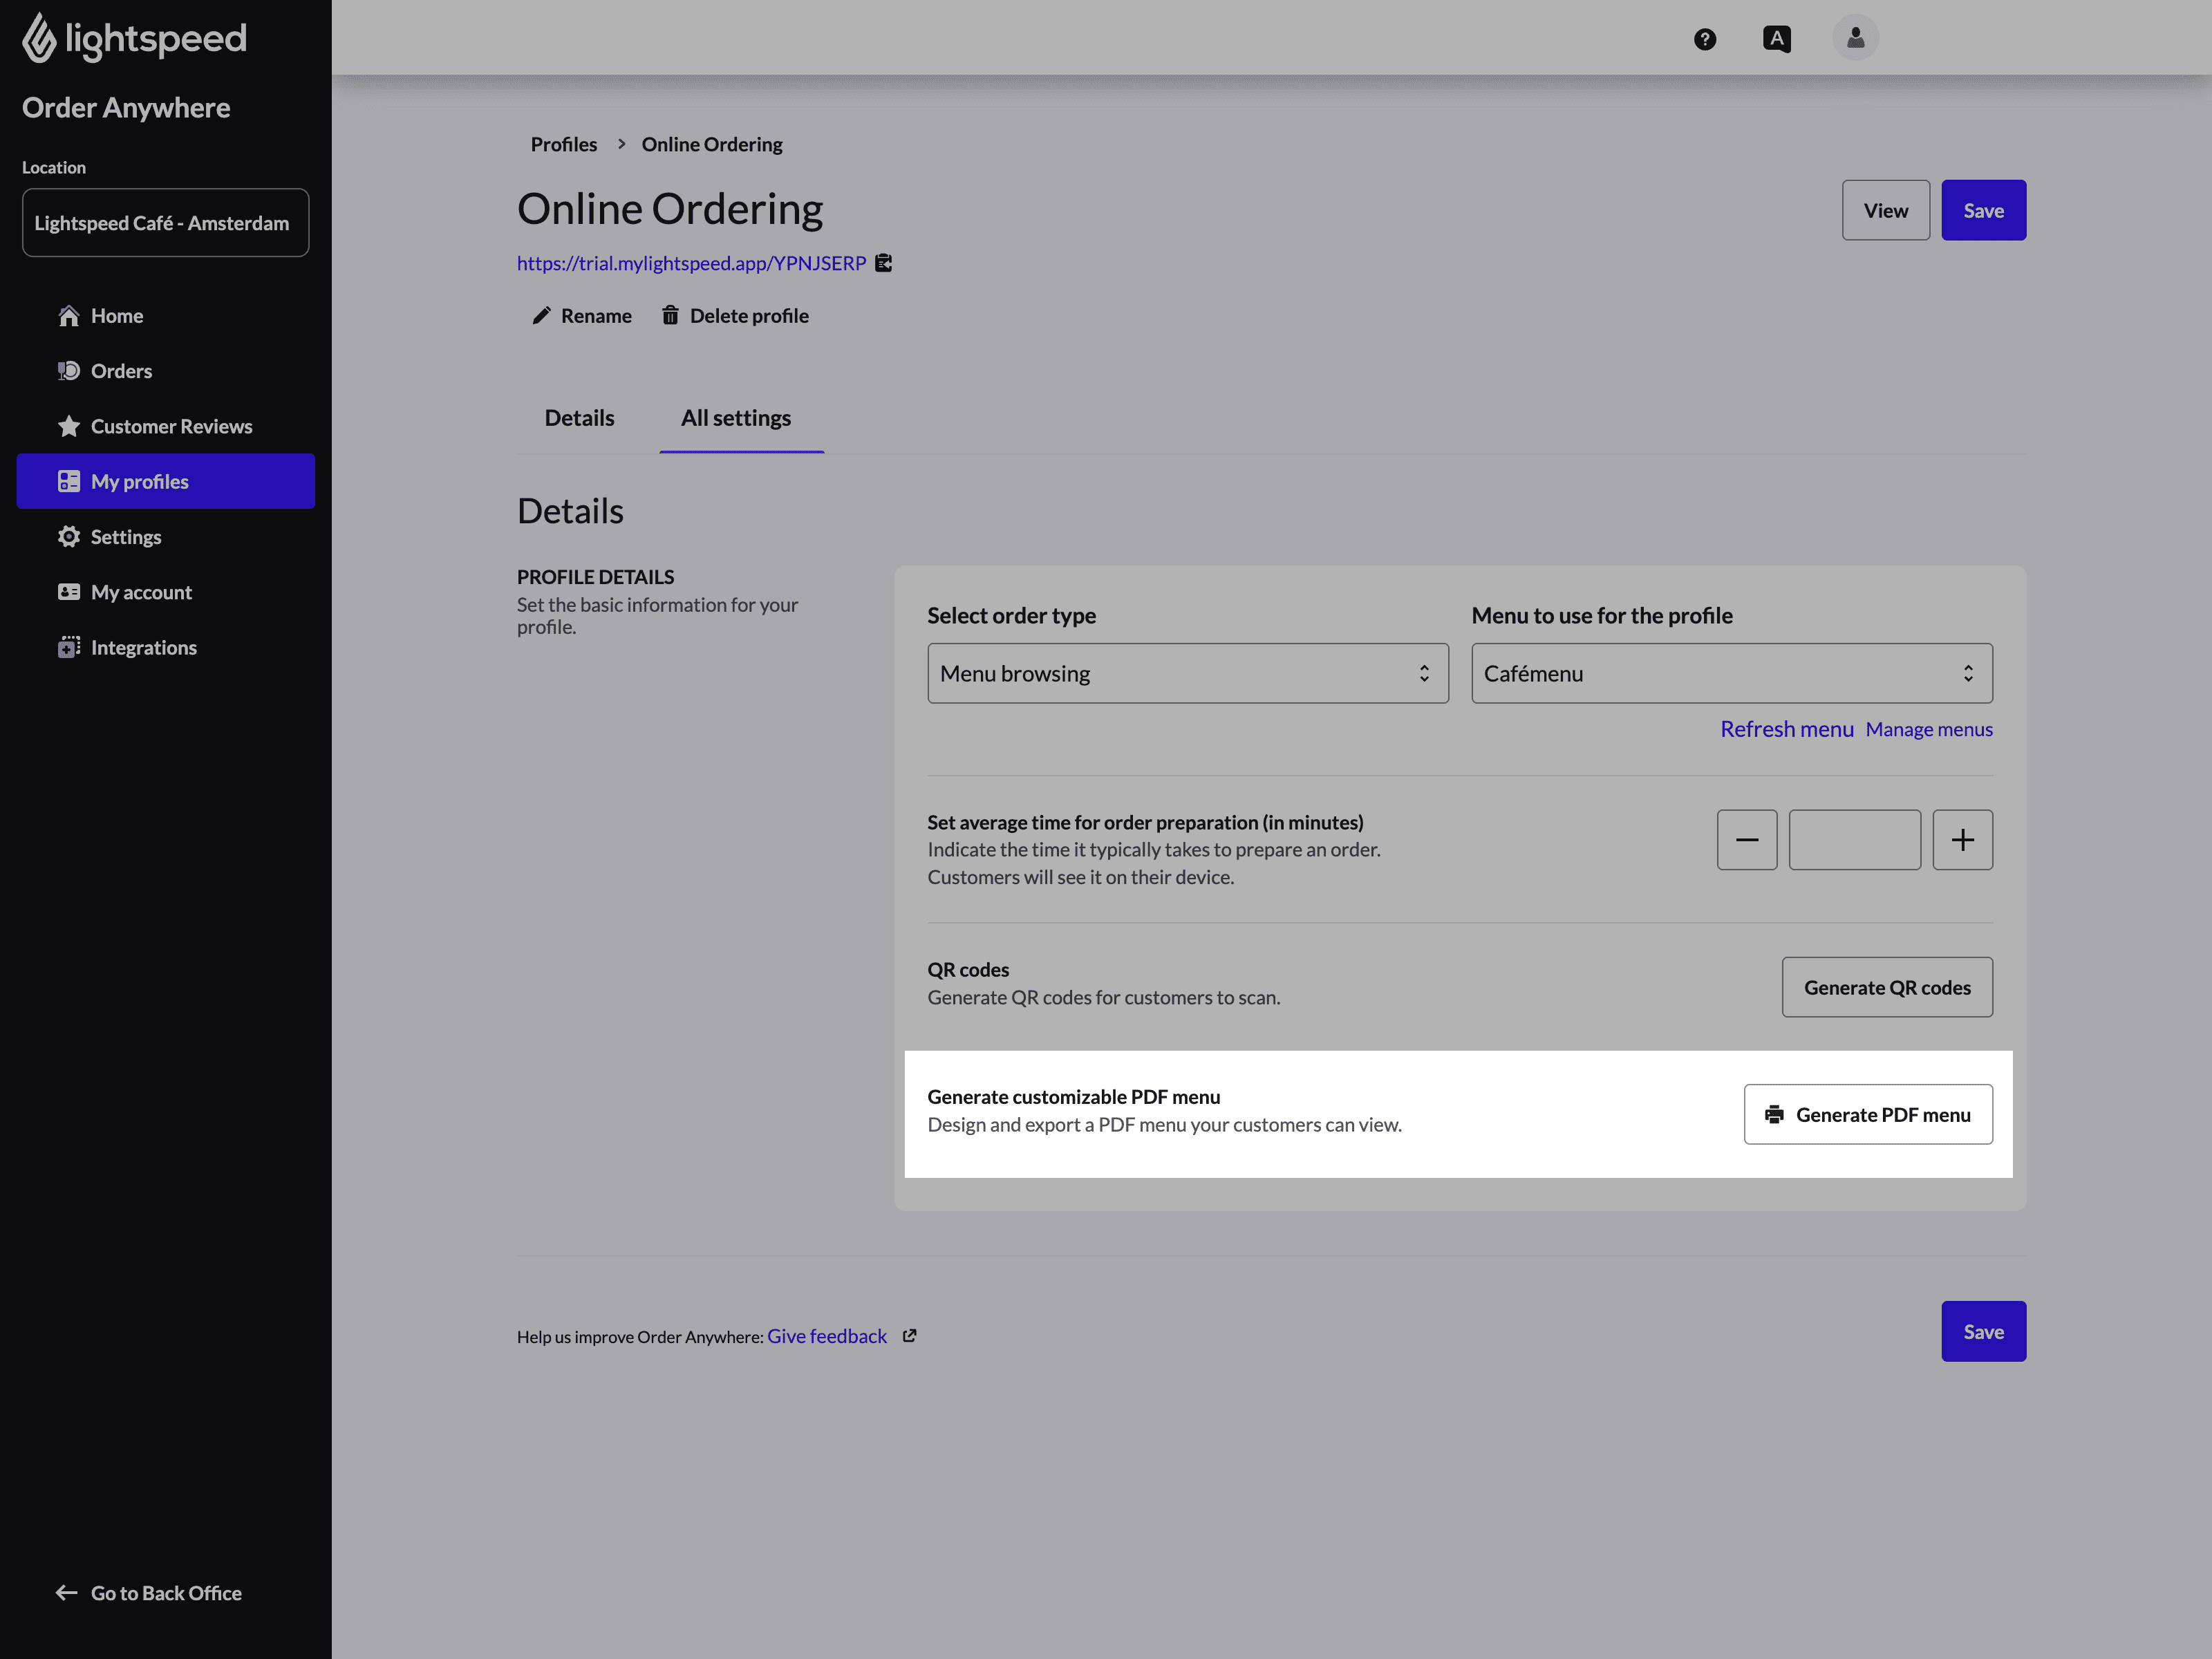Click the preparation time input field
Screen dimensions: 2212x1659
tap(1854, 839)
